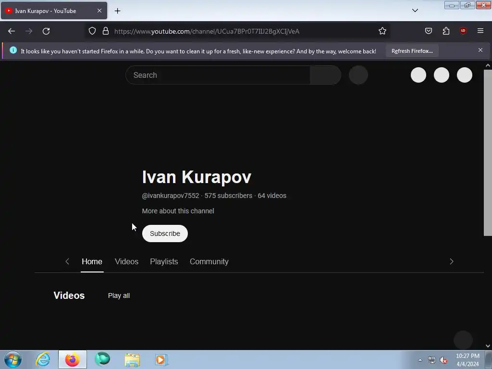492x369 pixels.
Task: Click the padlock site security icon
Action: (106, 31)
